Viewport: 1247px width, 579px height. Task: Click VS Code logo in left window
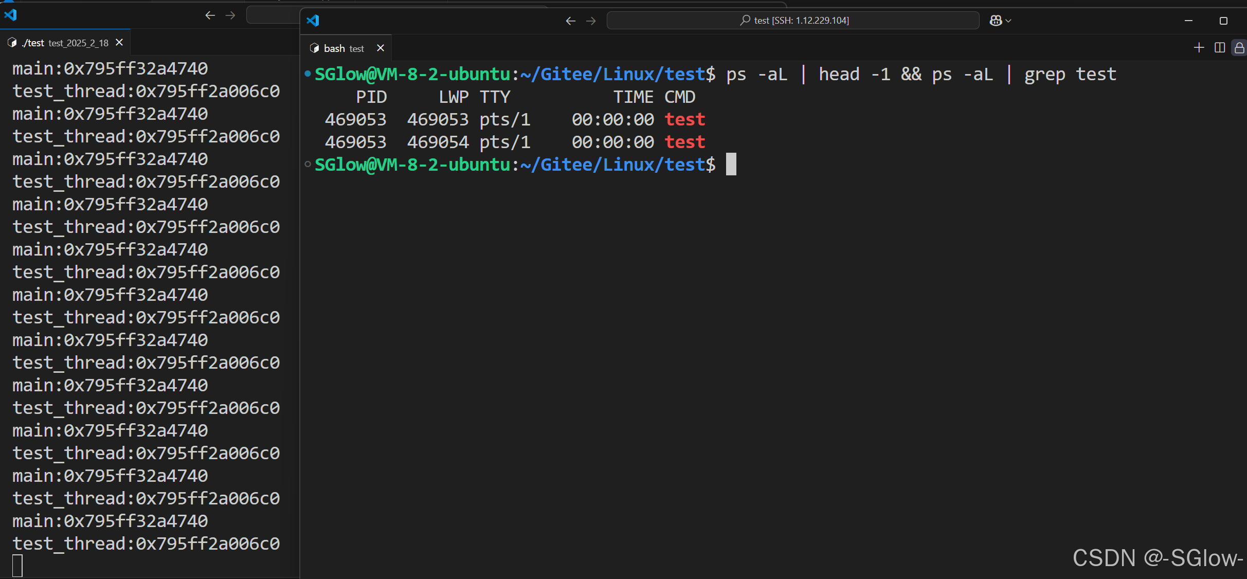tap(10, 15)
